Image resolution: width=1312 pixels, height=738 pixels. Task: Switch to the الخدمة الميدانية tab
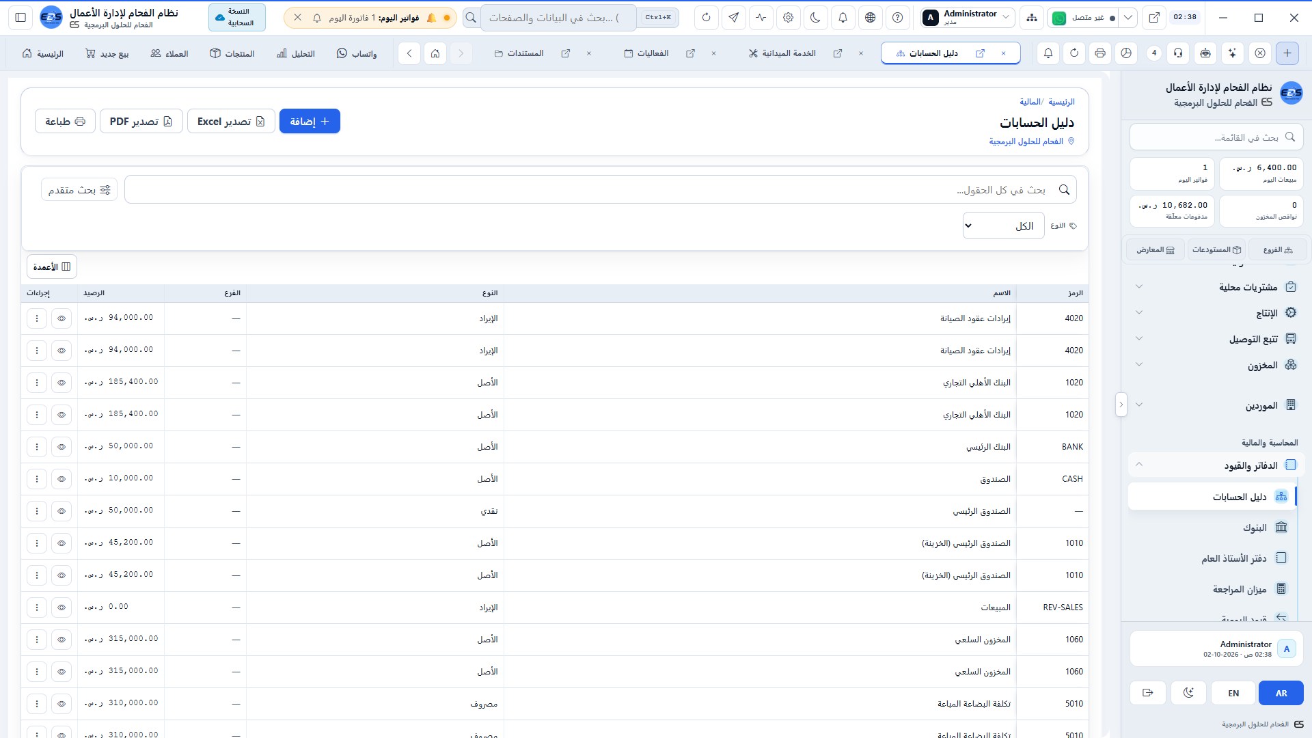(782, 53)
